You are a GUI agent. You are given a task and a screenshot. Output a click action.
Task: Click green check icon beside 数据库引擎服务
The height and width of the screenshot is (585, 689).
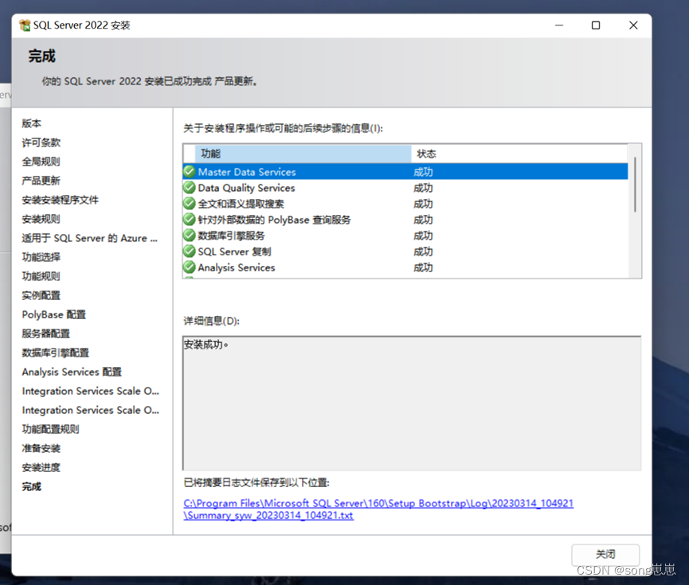pos(190,236)
